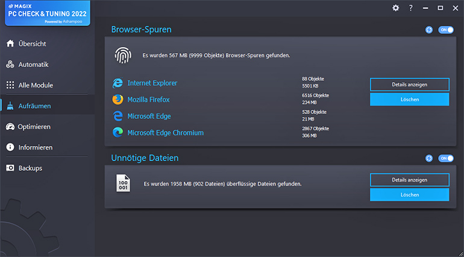Click the Mozilla Firefox icon

tap(118, 100)
